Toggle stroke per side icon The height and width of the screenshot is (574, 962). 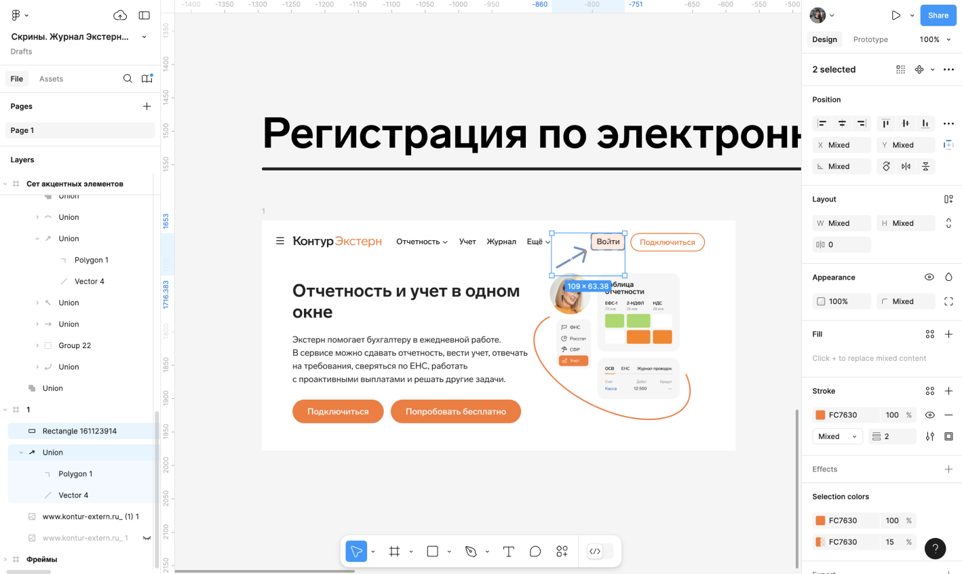coord(948,436)
